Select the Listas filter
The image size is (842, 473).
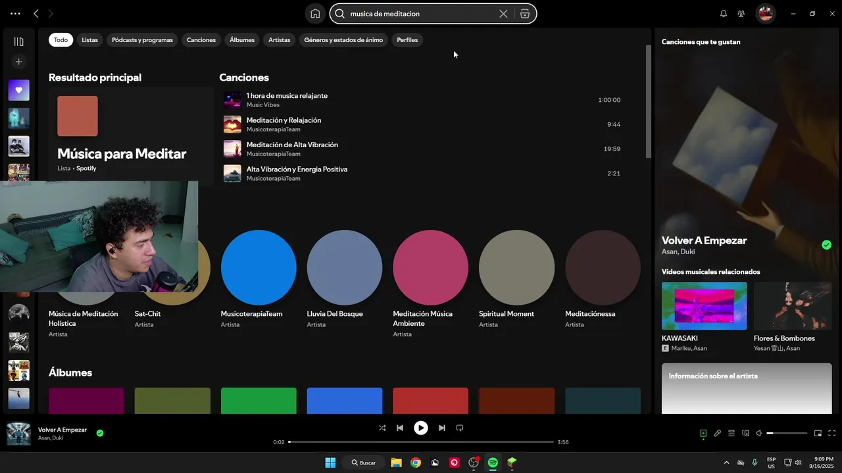coord(89,40)
